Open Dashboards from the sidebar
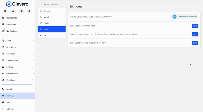The width and height of the screenshot is (203, 112). (12, 18)
